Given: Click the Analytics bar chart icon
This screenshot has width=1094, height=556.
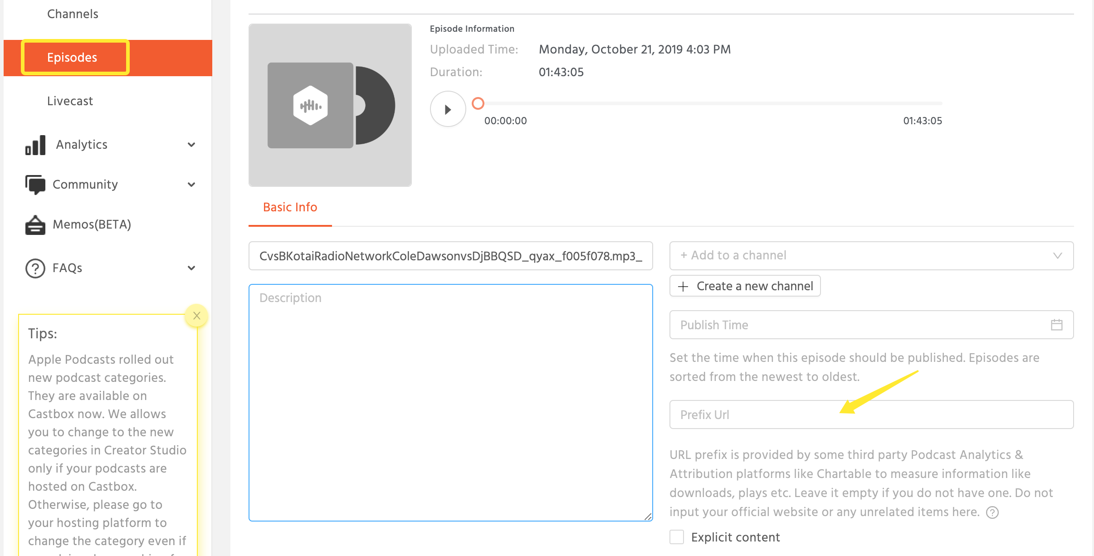Looking at the screenshot, I should [x=35, y=145].
